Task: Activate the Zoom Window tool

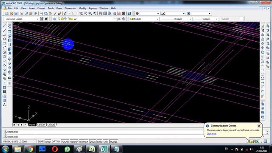Action: click(90, 13)
